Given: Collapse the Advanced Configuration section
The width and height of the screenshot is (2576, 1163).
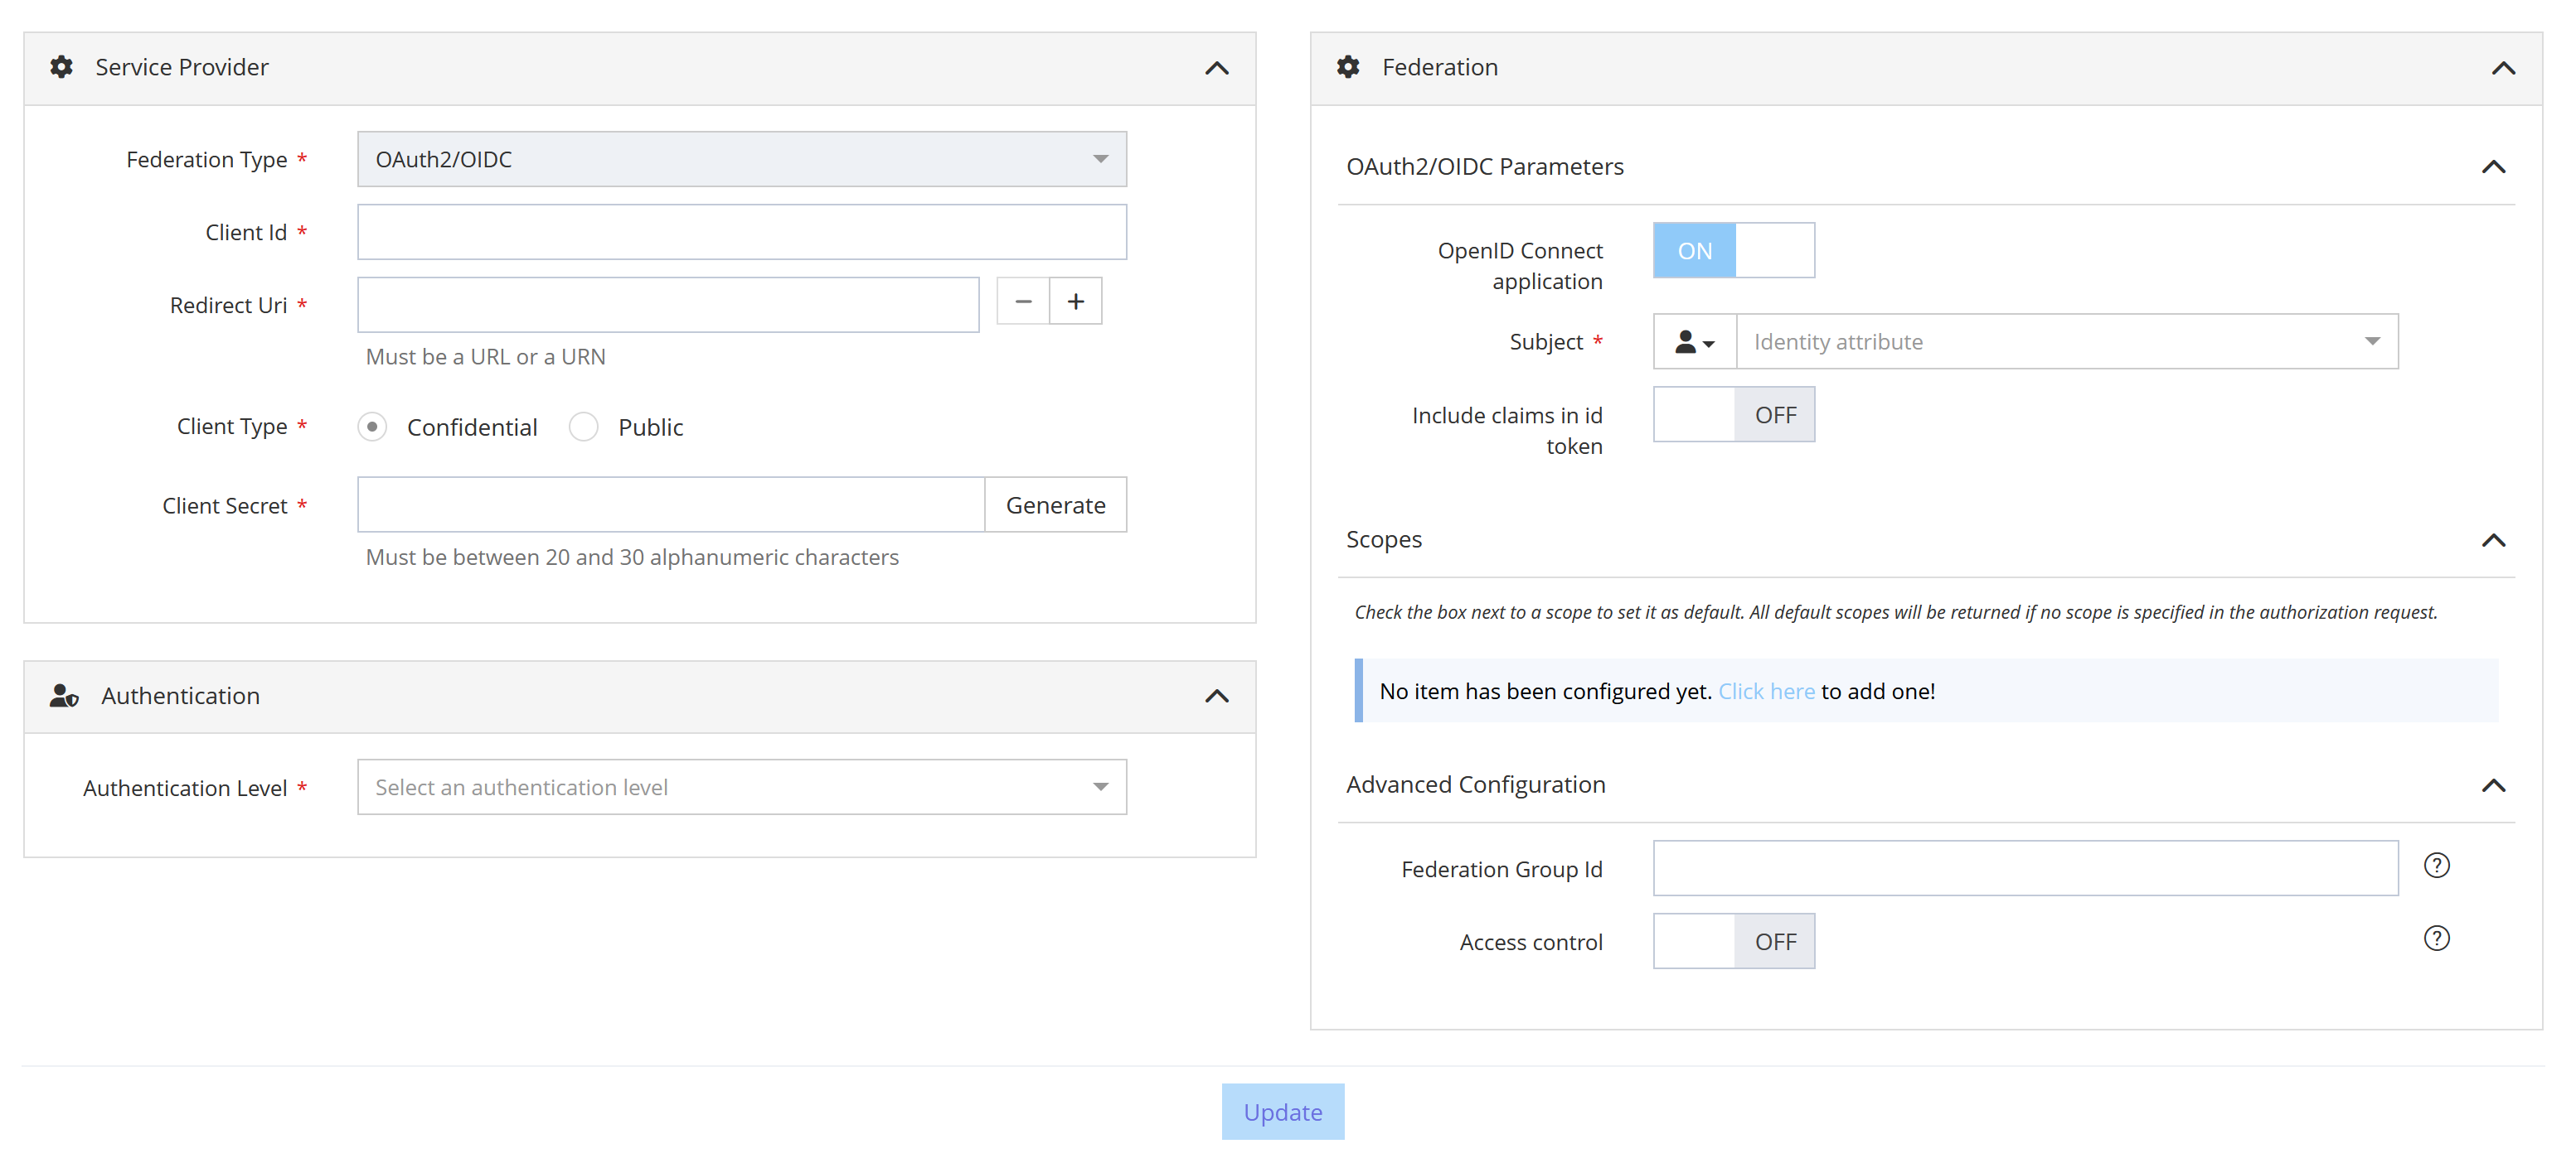Looking at the screenshot, I should click(2493, 785).
